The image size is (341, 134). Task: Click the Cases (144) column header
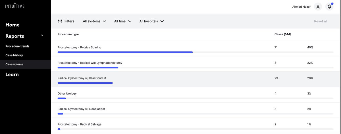click(x=283, y=34)
